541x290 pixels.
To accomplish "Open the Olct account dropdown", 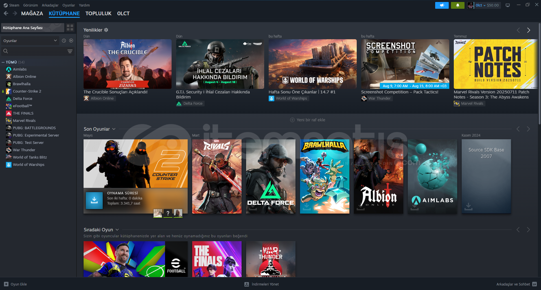I will pos(480,5).
